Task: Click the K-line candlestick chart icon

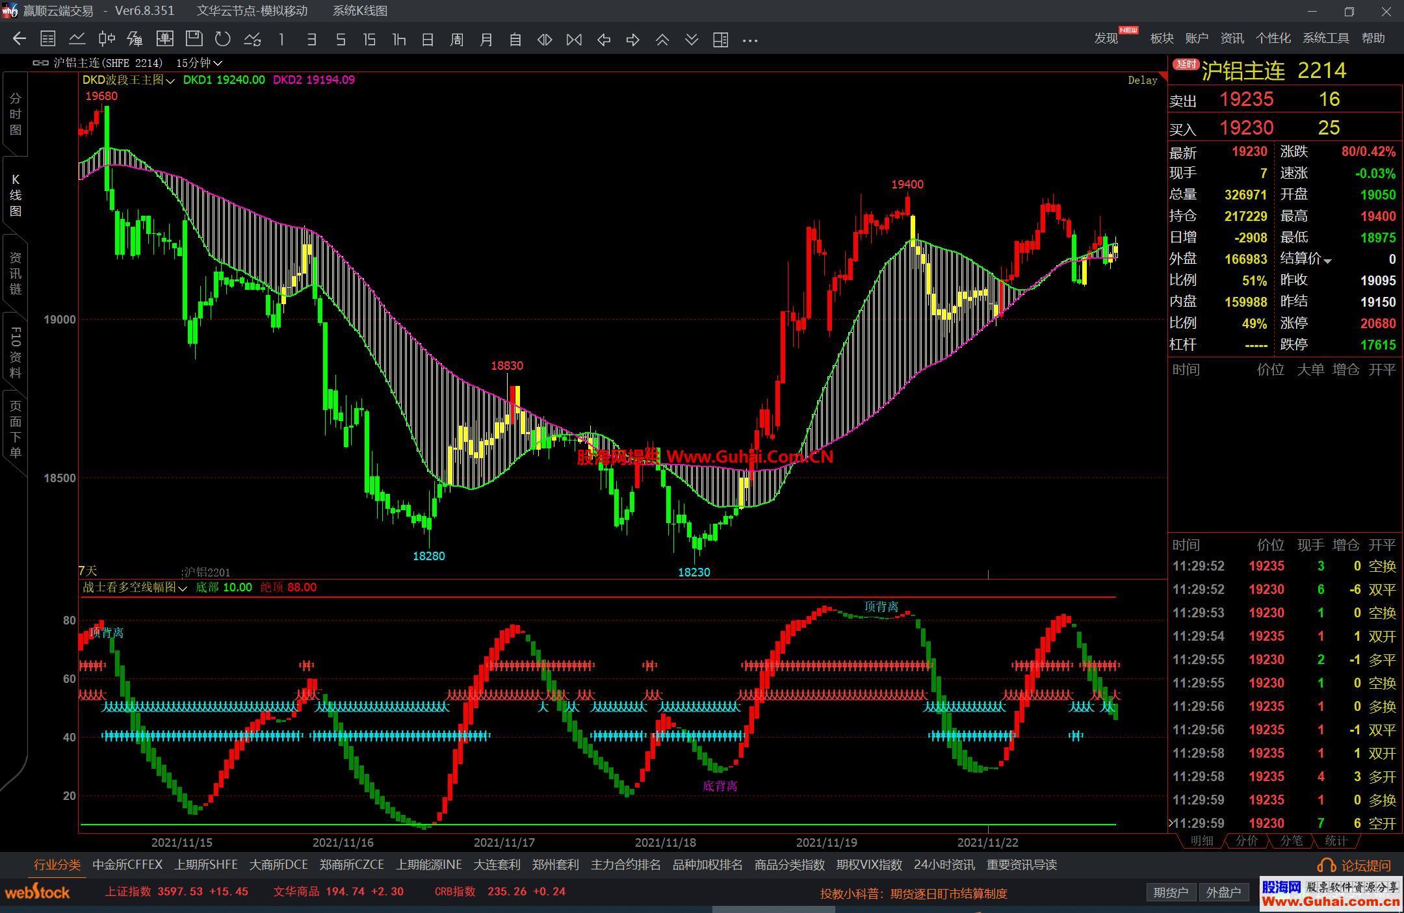Action: click(107, 39)
